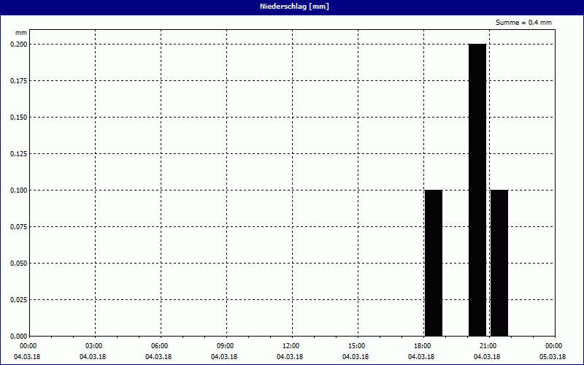Click the 0,150 y-axis value
The image size is (584, 365).
pyautogui.click(x=19, y=118)
